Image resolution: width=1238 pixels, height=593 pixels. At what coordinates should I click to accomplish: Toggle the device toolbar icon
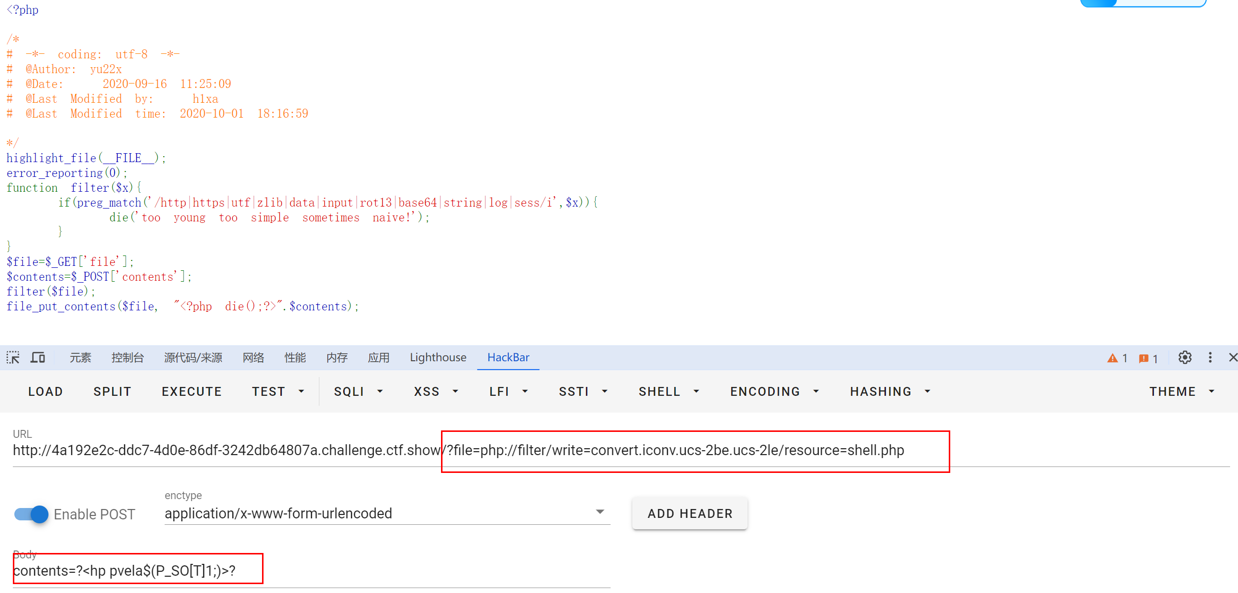38,357
